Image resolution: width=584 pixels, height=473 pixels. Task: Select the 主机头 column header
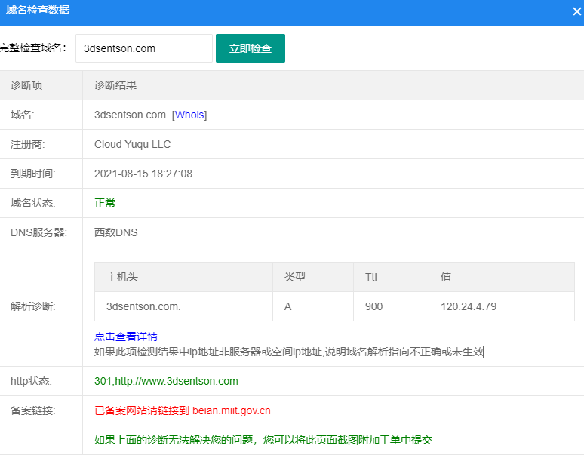point(122,277)
